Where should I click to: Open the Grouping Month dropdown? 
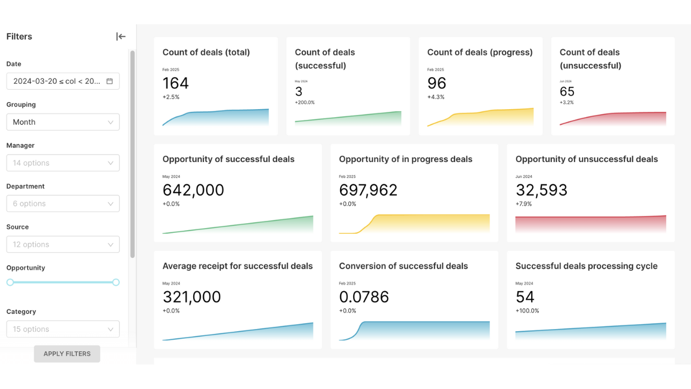[x=63, y=122]
